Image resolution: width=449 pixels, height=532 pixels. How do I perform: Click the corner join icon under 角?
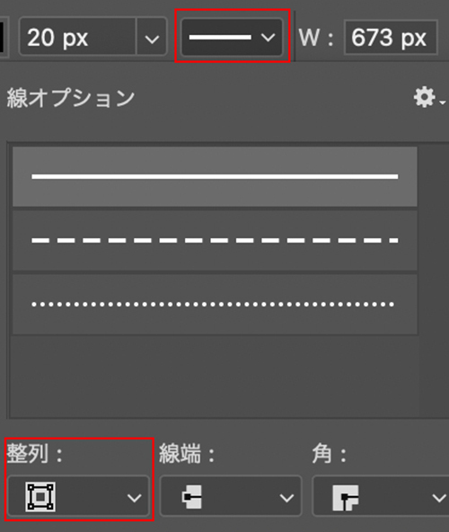[x=346, y=498]
